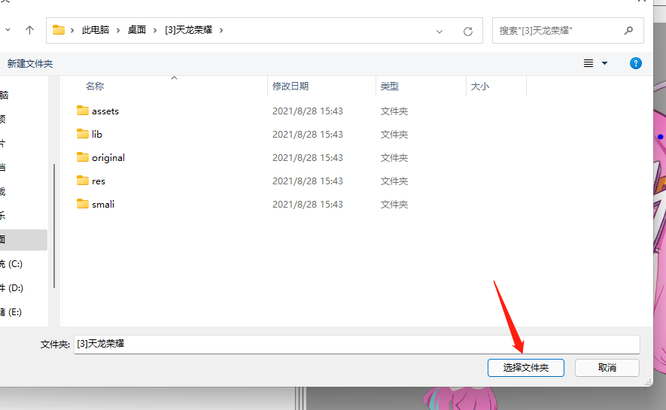Click the 选择文件夹 button

pyautogui.click(x=525, y=368)
